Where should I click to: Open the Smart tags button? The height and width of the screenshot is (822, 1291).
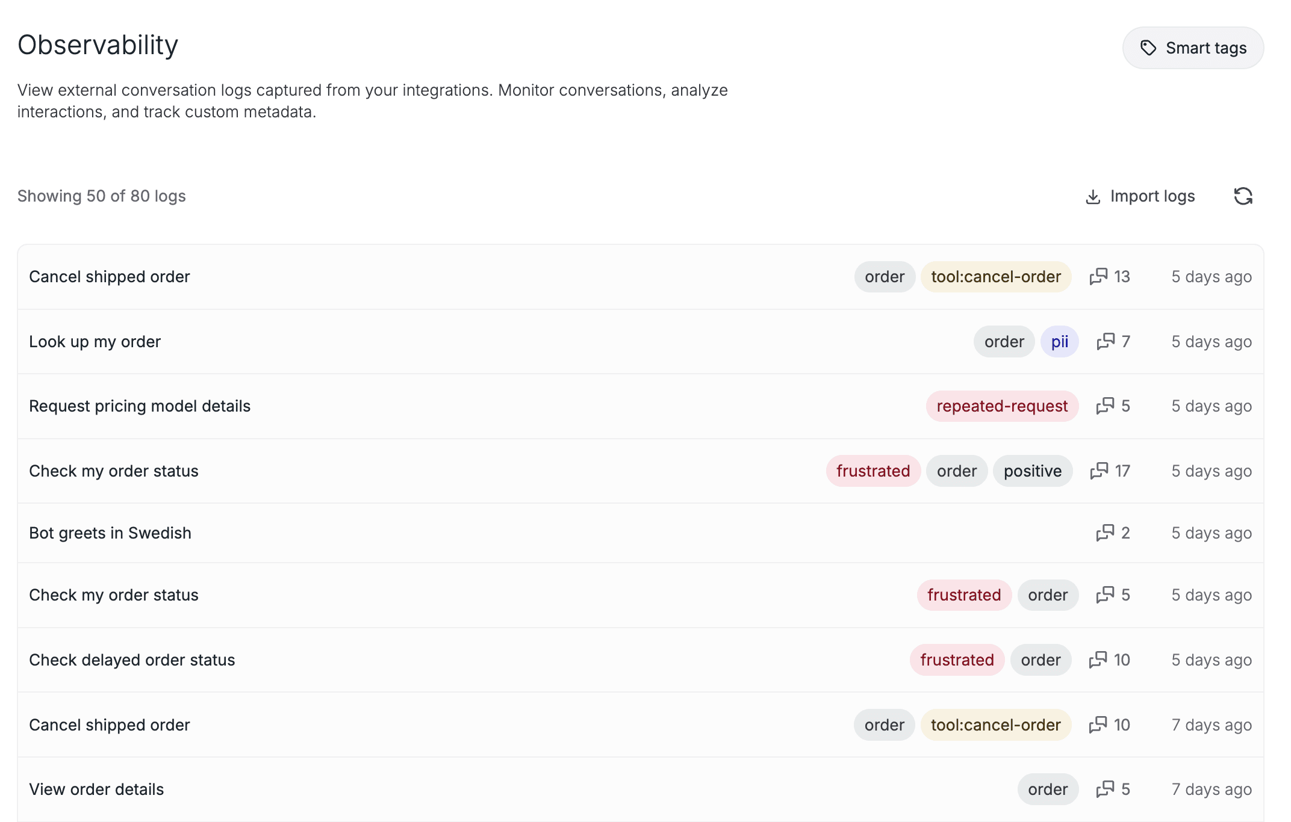[1192, 48]
